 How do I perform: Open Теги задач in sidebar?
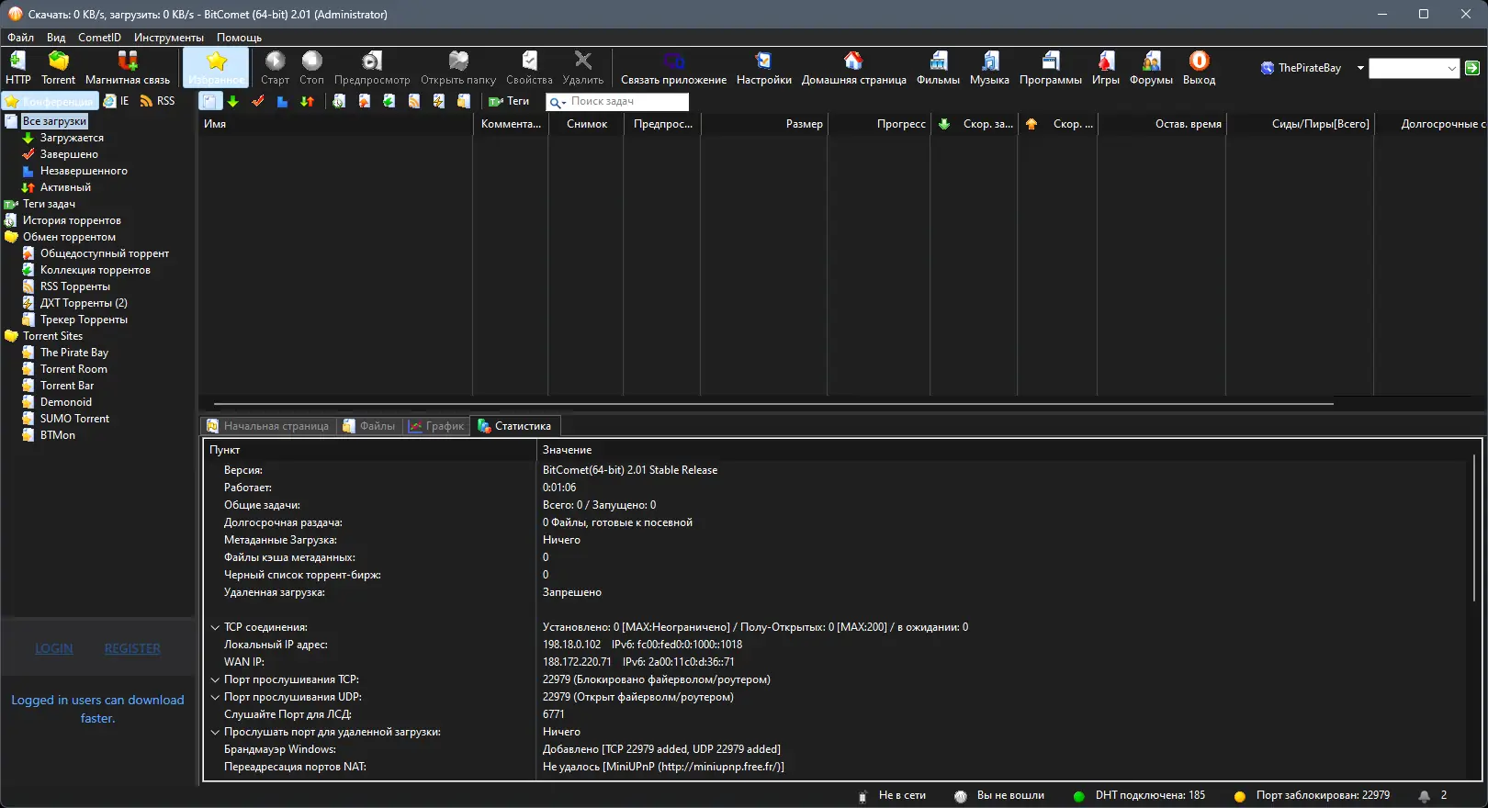(49, 204)
